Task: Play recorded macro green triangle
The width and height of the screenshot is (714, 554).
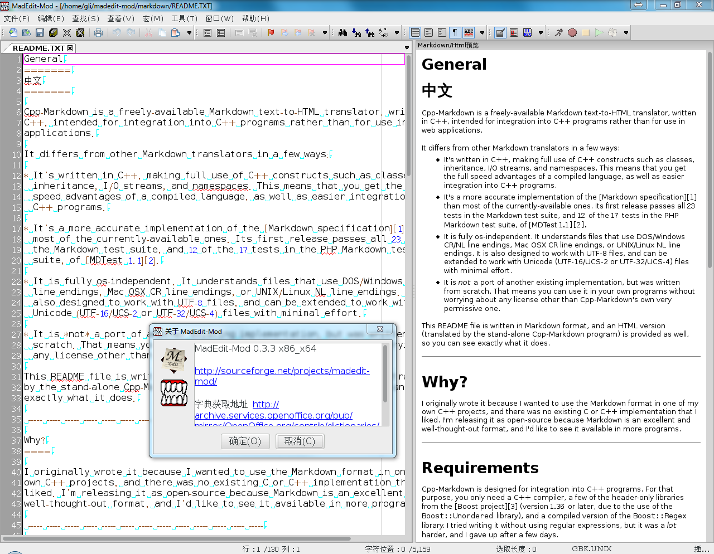Action: 599,33
